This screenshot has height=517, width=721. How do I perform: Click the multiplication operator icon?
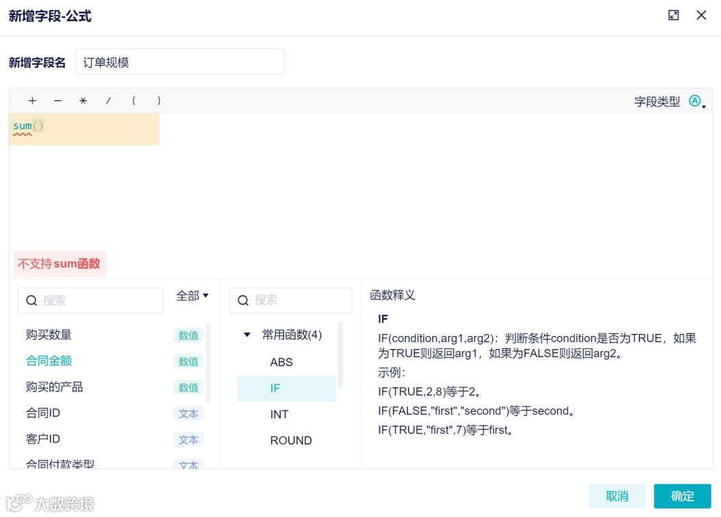pyautogui.click(x=82, y=100)
